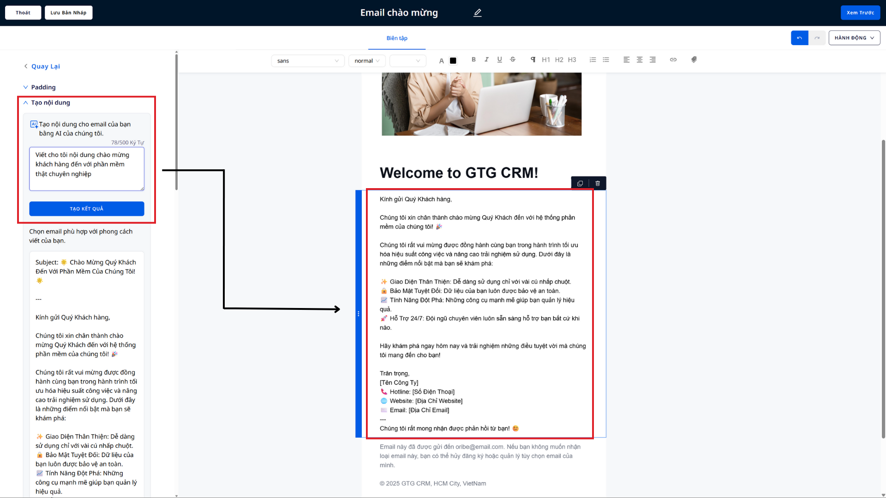Click into the AI prompt text area

(x=87, y=169)
